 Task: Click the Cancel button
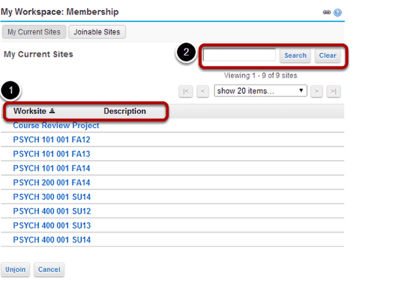tap(50, 270)
